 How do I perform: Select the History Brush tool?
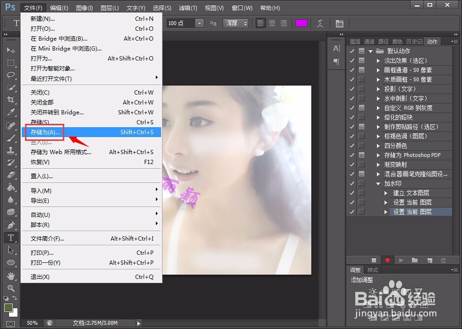pyautogui.click(x=11, y=163)
